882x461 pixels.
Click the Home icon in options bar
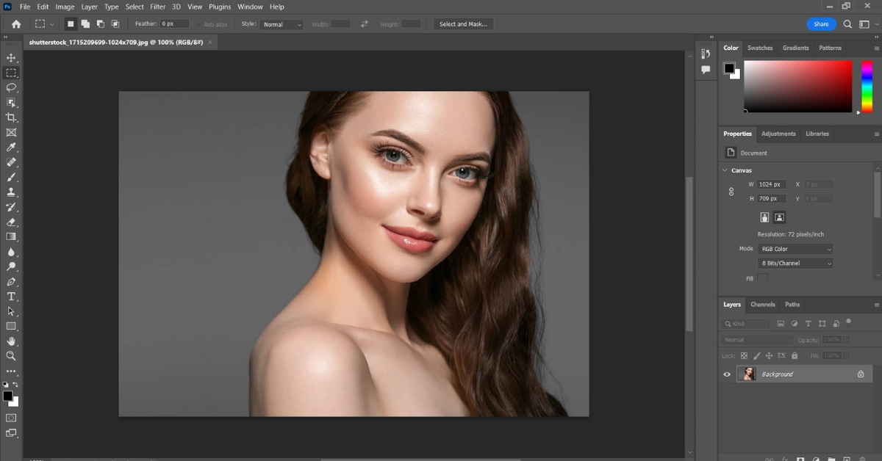pos(16,24)
